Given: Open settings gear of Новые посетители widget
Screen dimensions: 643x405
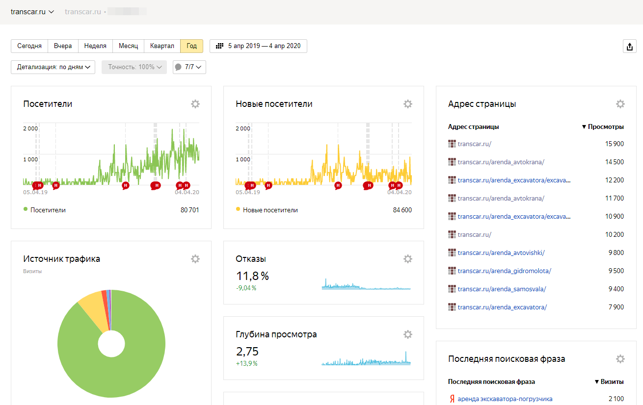Looking at the screenshot, I should pos(408,104).
